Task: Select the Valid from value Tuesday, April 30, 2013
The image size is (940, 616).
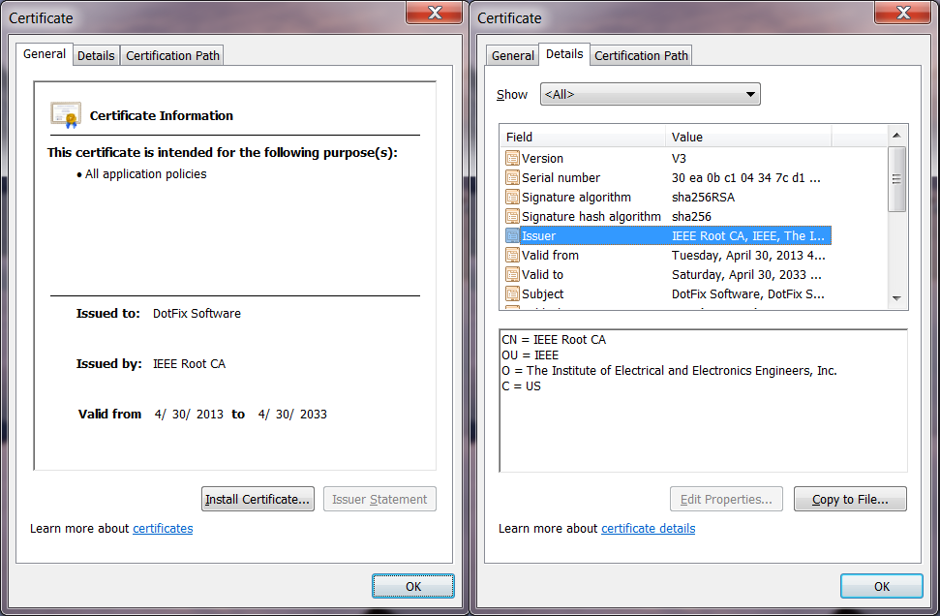Action: (x=748, y=256)
